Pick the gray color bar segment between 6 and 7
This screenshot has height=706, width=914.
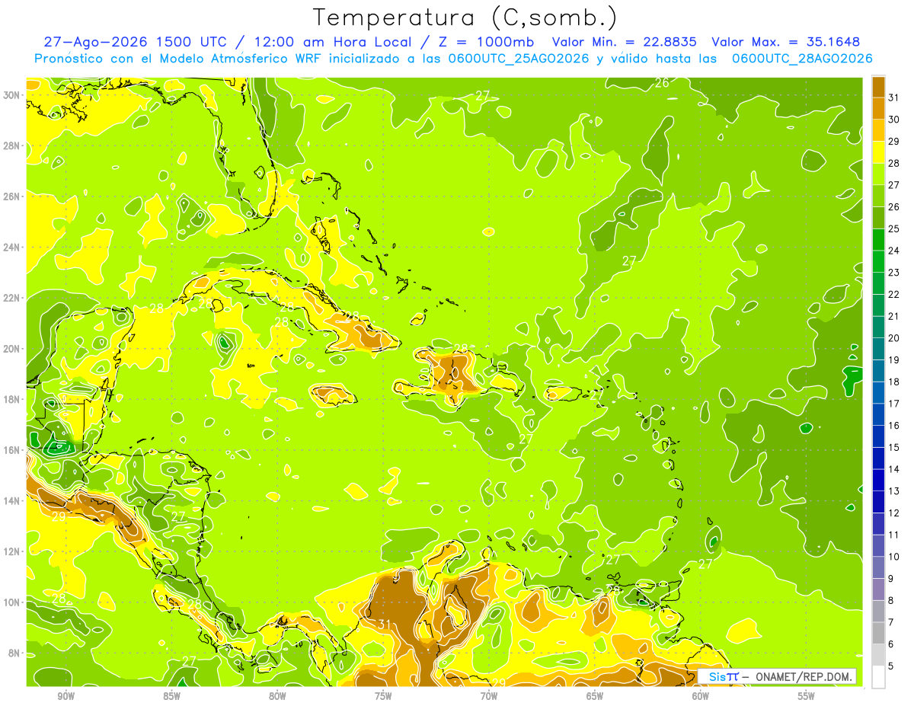click(878, 633)
